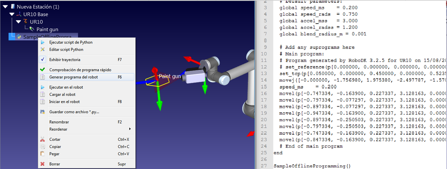The image size is (447, 169).
Task: Collapse the UR10 robot tree node
Action: 18,22
